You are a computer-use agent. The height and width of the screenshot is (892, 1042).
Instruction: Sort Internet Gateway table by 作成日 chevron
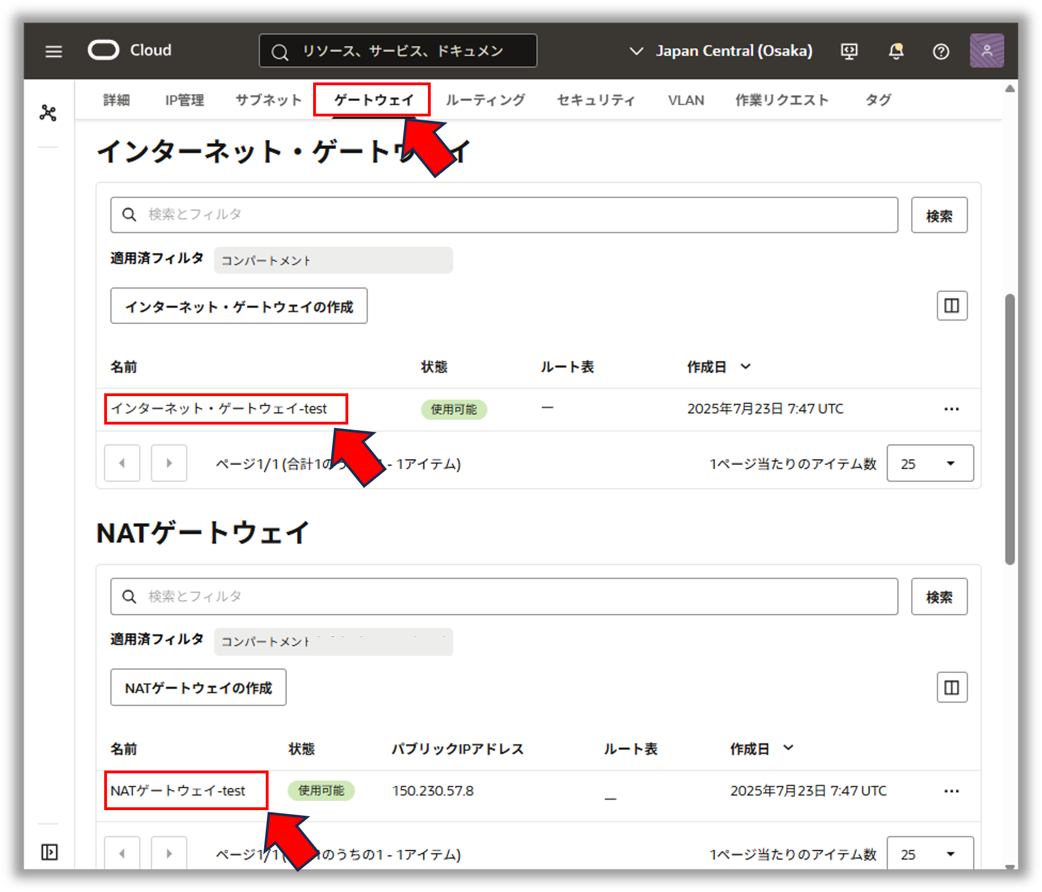click(746, 367)
